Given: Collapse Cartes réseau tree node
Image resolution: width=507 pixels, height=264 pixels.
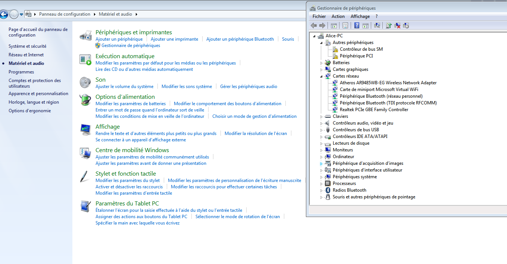Looking at the screenshot, I should coord(321,76).
